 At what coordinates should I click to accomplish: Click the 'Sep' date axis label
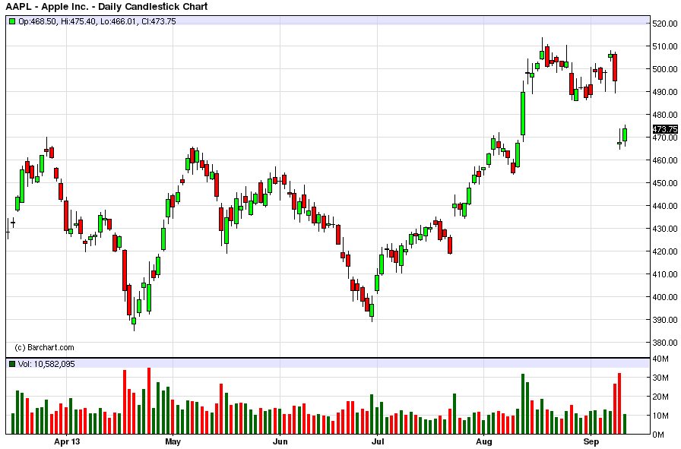click(591, 442)
